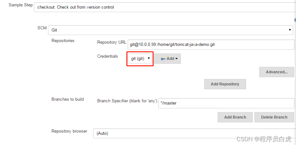Expand the Repository browser (Auto) selector

click(x=195, y=133)
